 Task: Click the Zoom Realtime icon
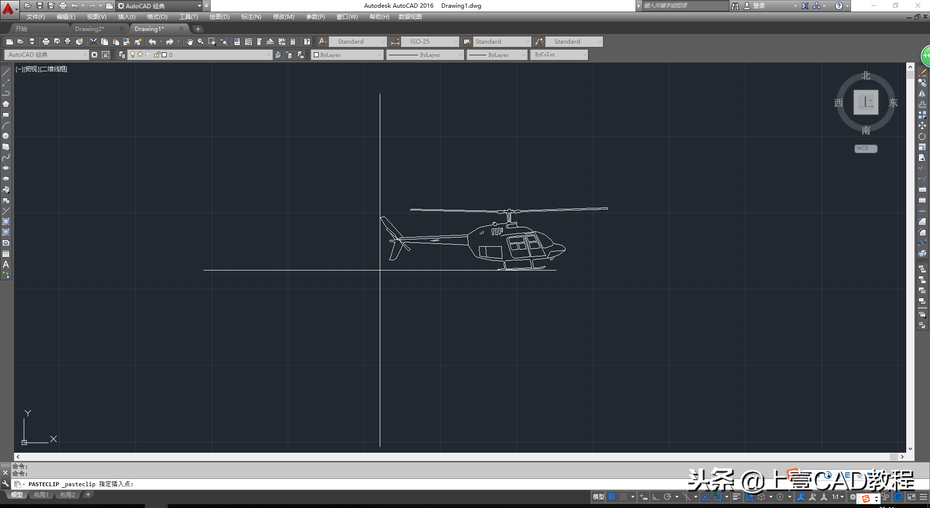(201, 42)
